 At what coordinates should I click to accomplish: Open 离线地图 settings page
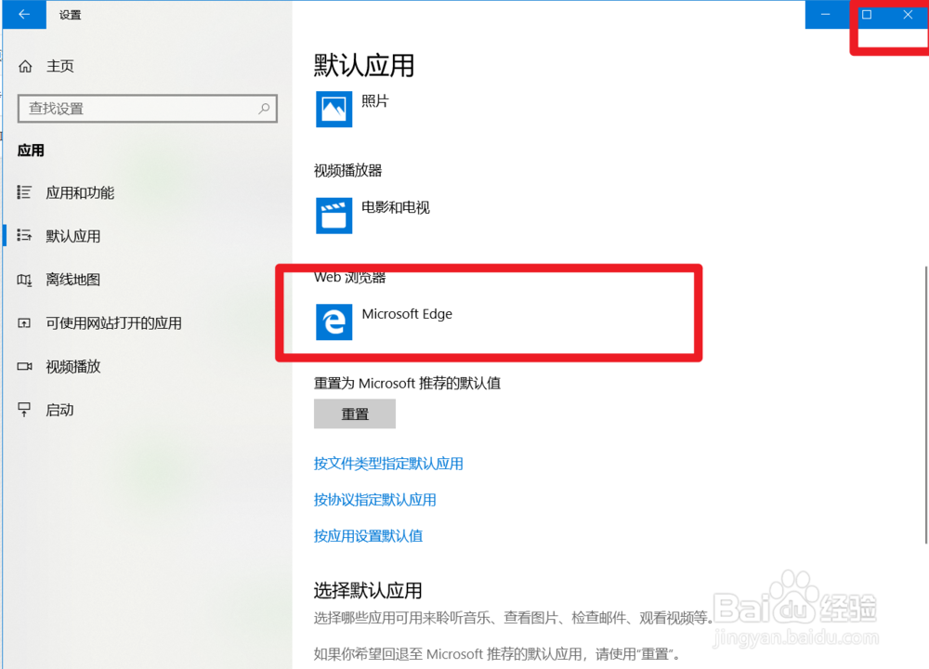tap(73, 280)
